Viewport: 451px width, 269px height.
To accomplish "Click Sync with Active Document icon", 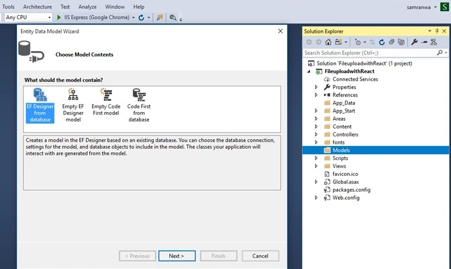I will pyautogui.click(x=372, y=42).
